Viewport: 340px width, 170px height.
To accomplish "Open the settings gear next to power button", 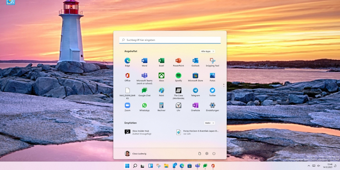I will (x=207, y=154).
